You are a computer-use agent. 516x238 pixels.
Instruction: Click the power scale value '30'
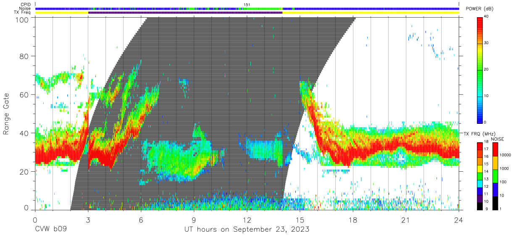[x=487, y=43]
